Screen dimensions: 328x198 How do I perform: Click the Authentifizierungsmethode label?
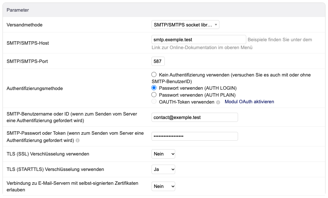click(35, 88)
